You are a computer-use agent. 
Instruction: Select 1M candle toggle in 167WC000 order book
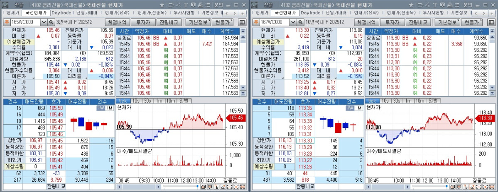(358, 108)
